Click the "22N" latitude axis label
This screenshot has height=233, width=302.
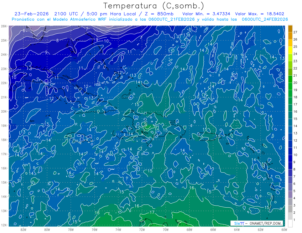pyautogui.click(x=4, y=83)
